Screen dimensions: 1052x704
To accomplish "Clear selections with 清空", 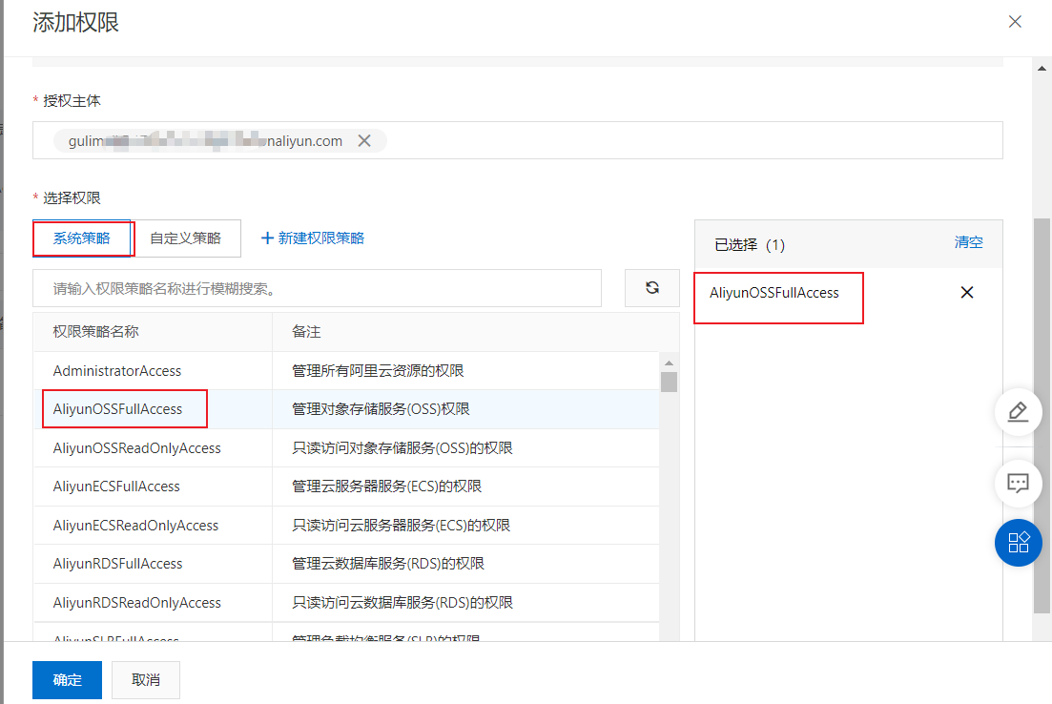I will [x=968, y=242].
